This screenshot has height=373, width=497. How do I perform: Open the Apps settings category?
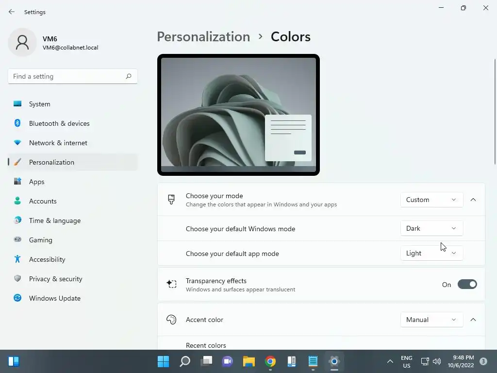pyautogui.click(x=73, y=182)
